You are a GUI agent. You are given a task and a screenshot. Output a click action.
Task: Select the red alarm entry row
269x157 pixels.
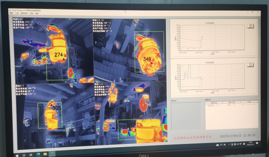click(232, 105)
